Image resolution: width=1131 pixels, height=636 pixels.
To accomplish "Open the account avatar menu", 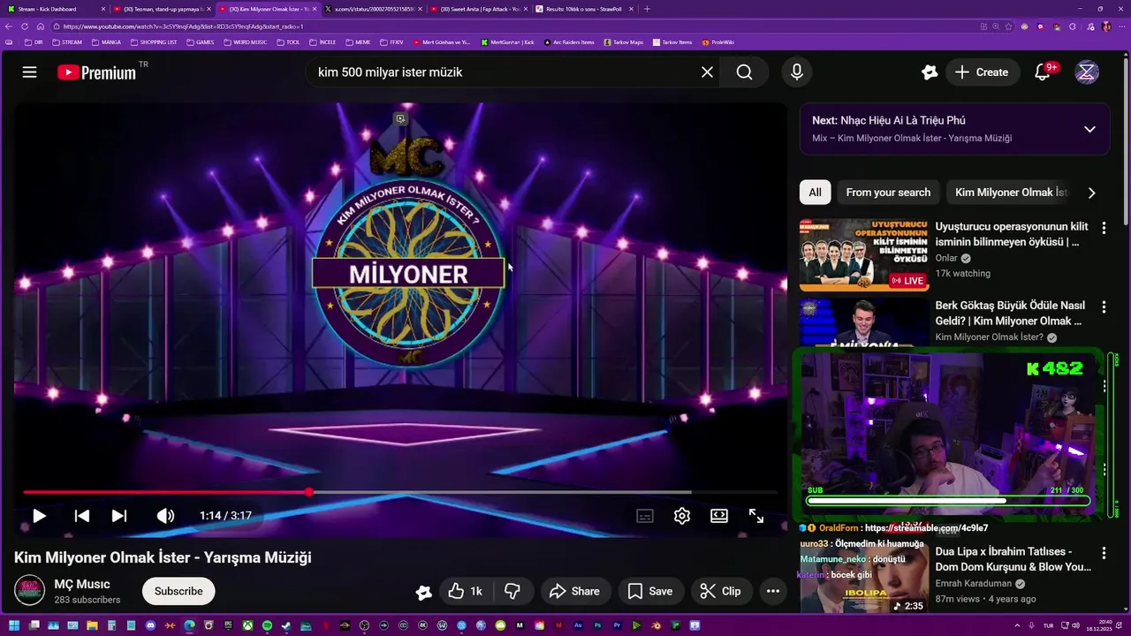I will (1087, 72).
